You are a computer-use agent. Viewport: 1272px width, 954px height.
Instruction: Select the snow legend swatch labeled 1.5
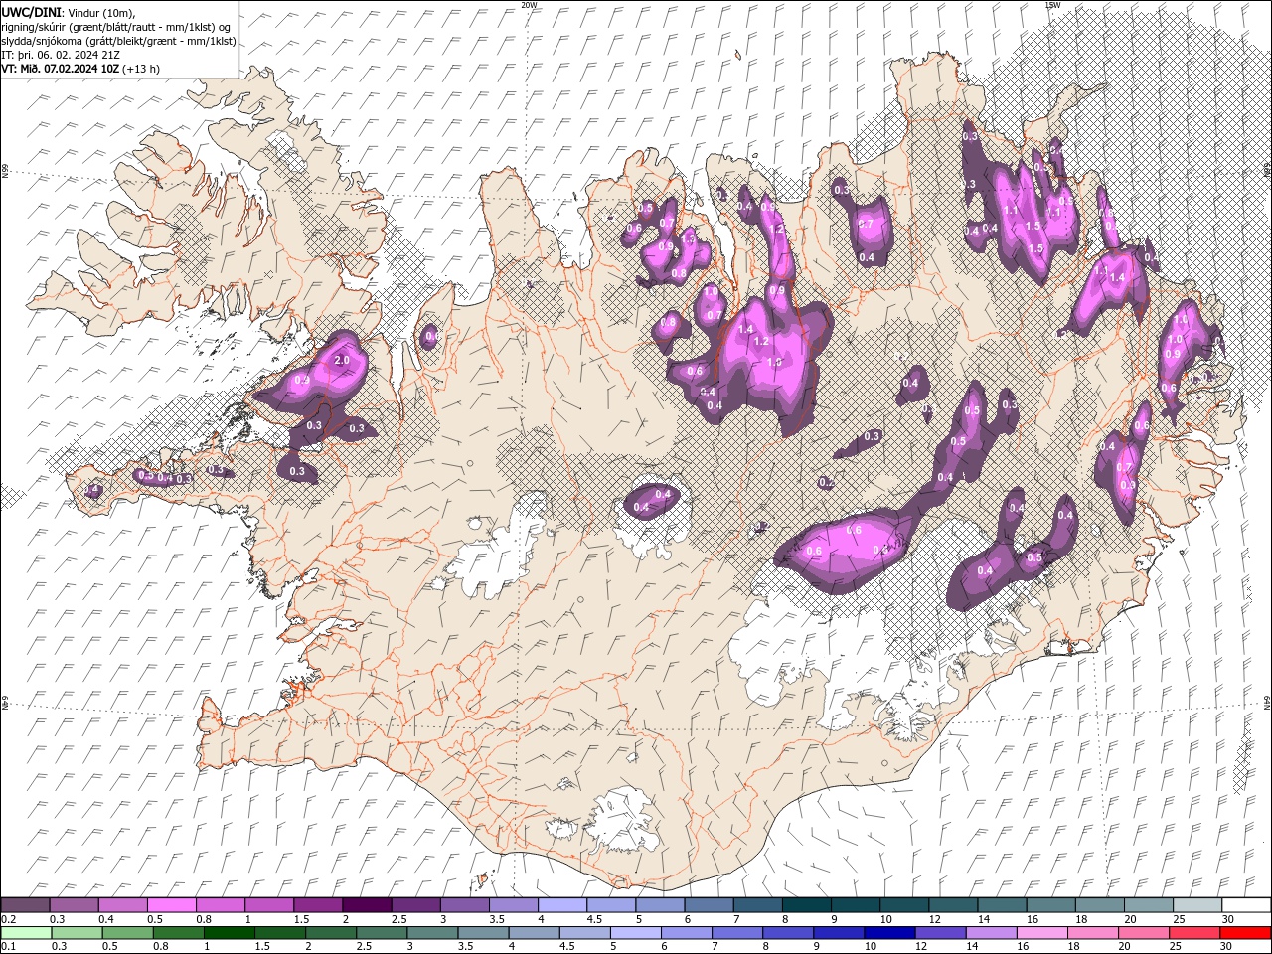point(318,905)
